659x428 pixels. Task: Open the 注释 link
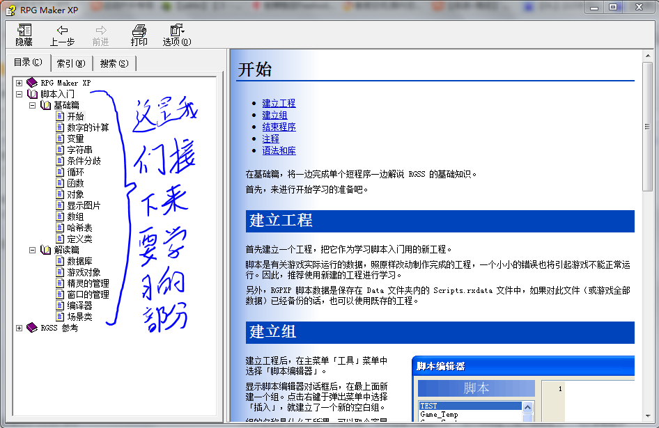(271, 138)
